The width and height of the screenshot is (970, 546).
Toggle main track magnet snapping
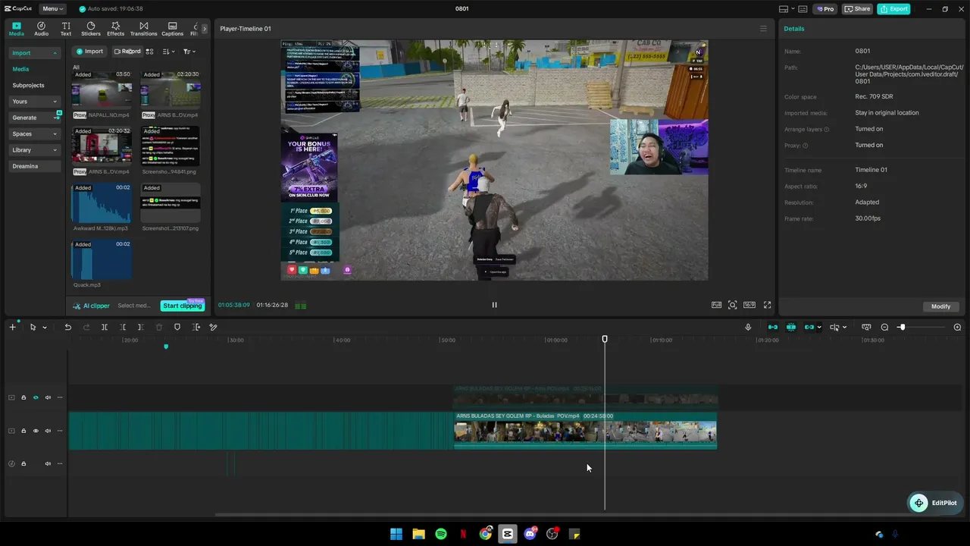coord(773,327)
